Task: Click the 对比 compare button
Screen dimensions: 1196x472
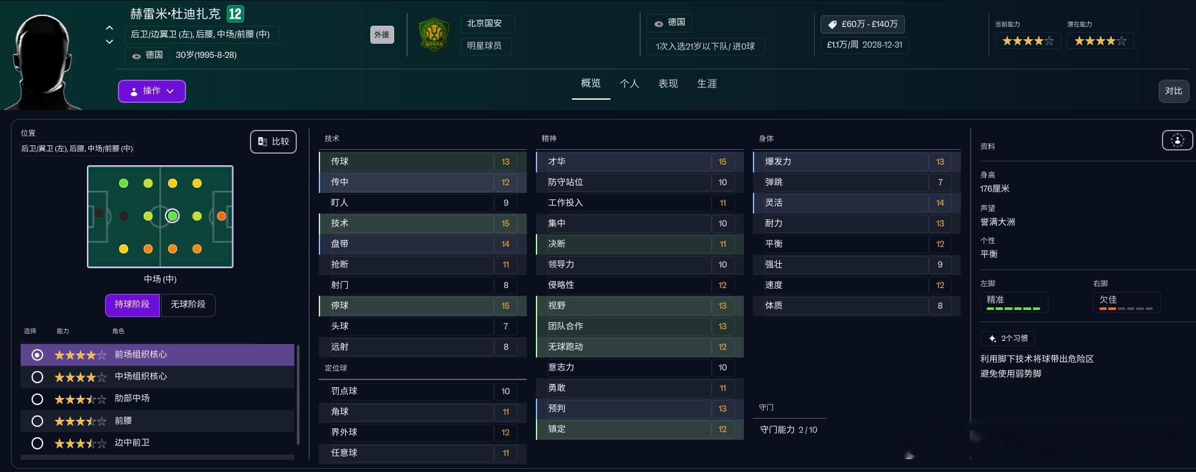Action: (1173, 91)
